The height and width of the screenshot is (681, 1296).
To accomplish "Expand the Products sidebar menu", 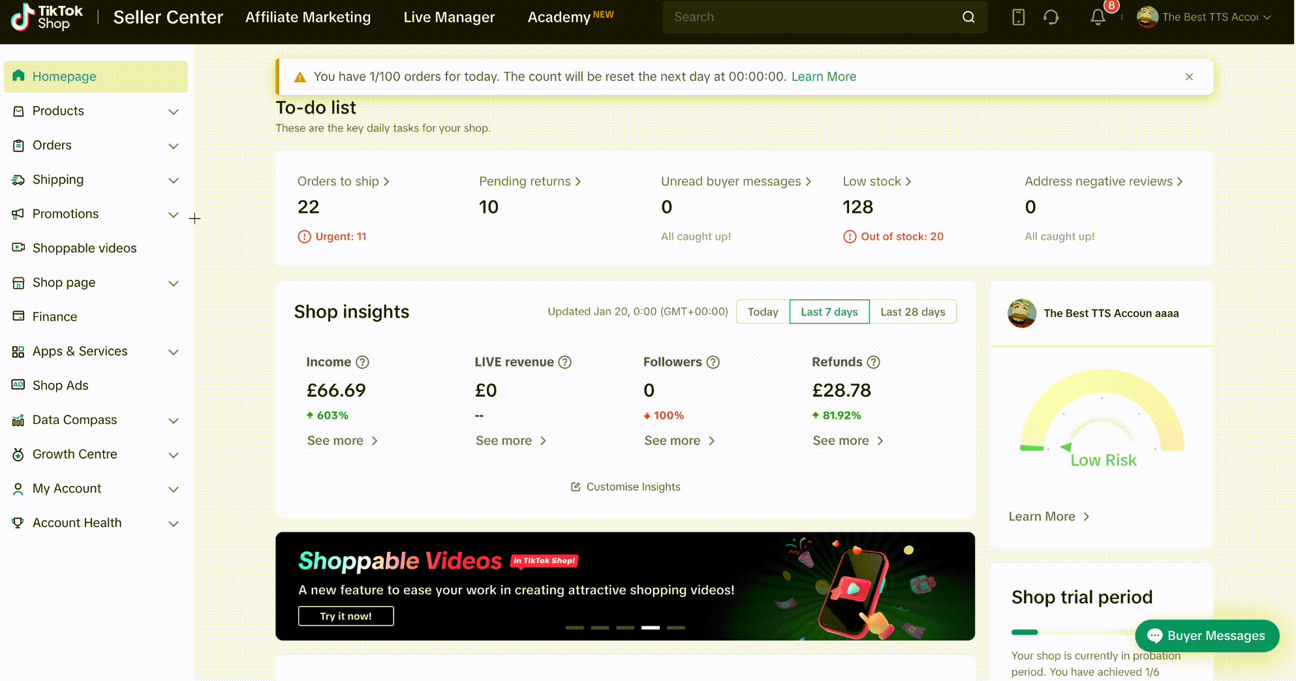I will [x=173, y=112].
